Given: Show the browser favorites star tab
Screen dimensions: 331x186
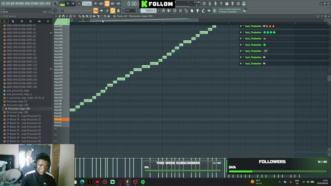Looking at the screenshot, I should [48, 21].
